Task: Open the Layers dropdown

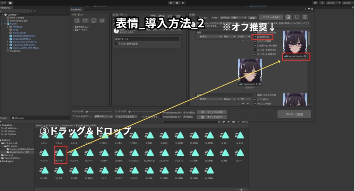Action: pyautogui.click(x=333, y=3)
